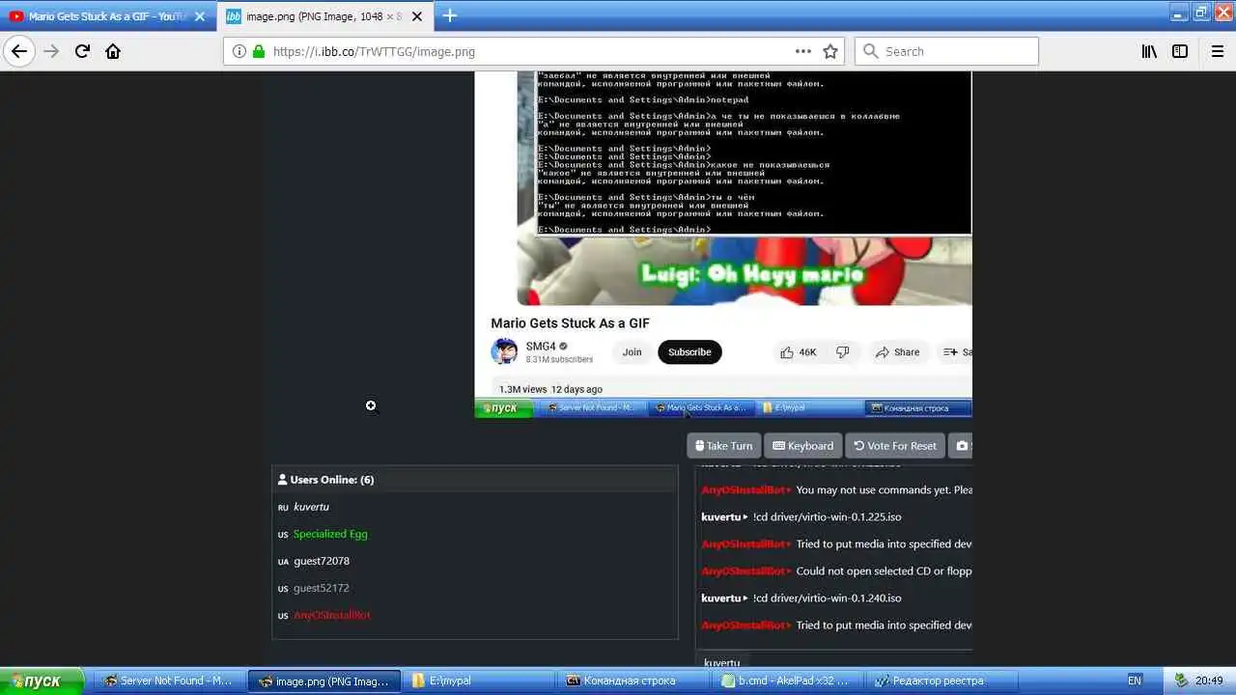This screenshot has height=695, width=1236.
Task: Click the SMG4 channel name
Action: click(541, 347)
